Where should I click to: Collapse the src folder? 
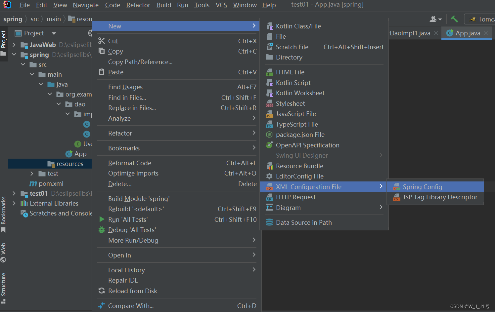pos(23,64)
